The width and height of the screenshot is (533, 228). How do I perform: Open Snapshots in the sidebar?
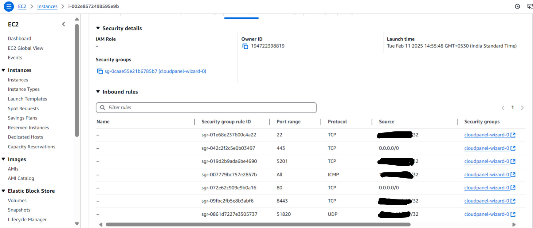(x=19, y=210)
